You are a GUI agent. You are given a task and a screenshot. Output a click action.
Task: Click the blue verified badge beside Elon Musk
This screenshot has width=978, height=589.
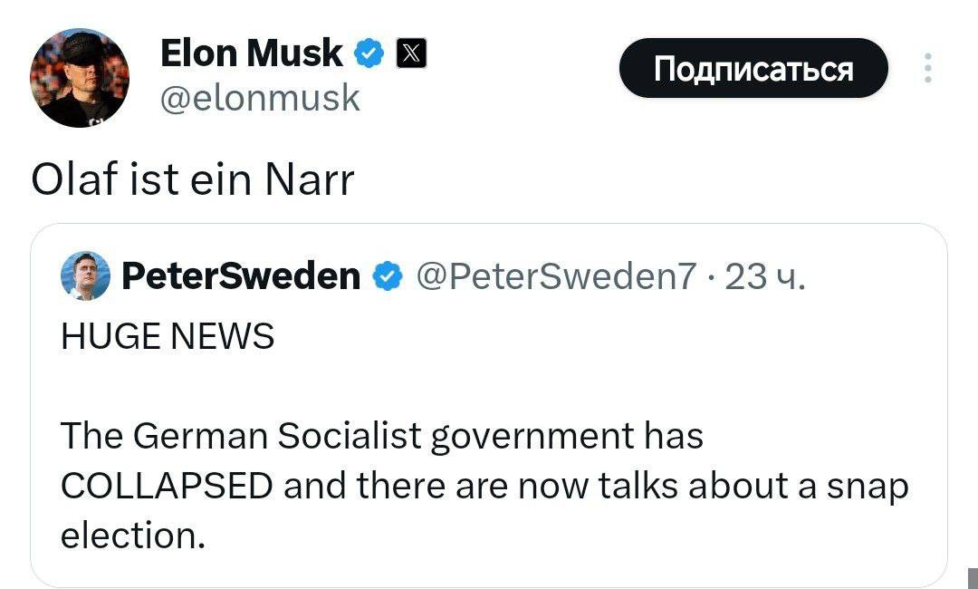coord(368,55)
